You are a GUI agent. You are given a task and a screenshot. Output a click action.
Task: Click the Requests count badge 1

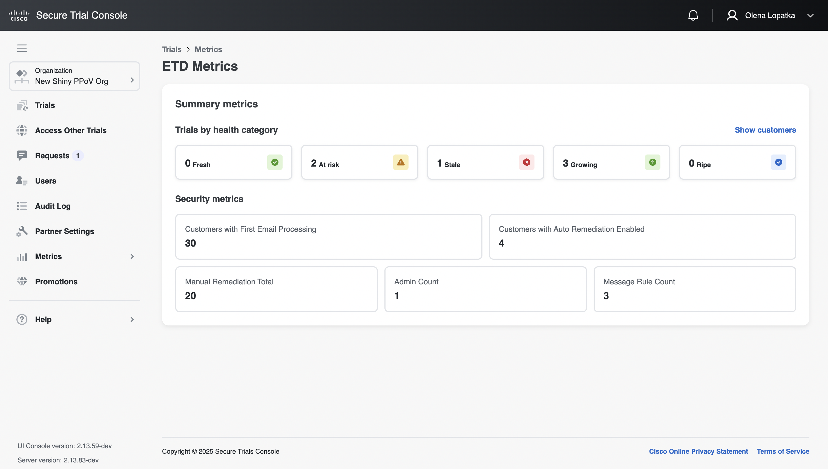pyautogui.click(x=77, y=156)
